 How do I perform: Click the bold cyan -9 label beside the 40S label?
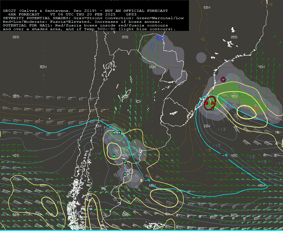225,156
